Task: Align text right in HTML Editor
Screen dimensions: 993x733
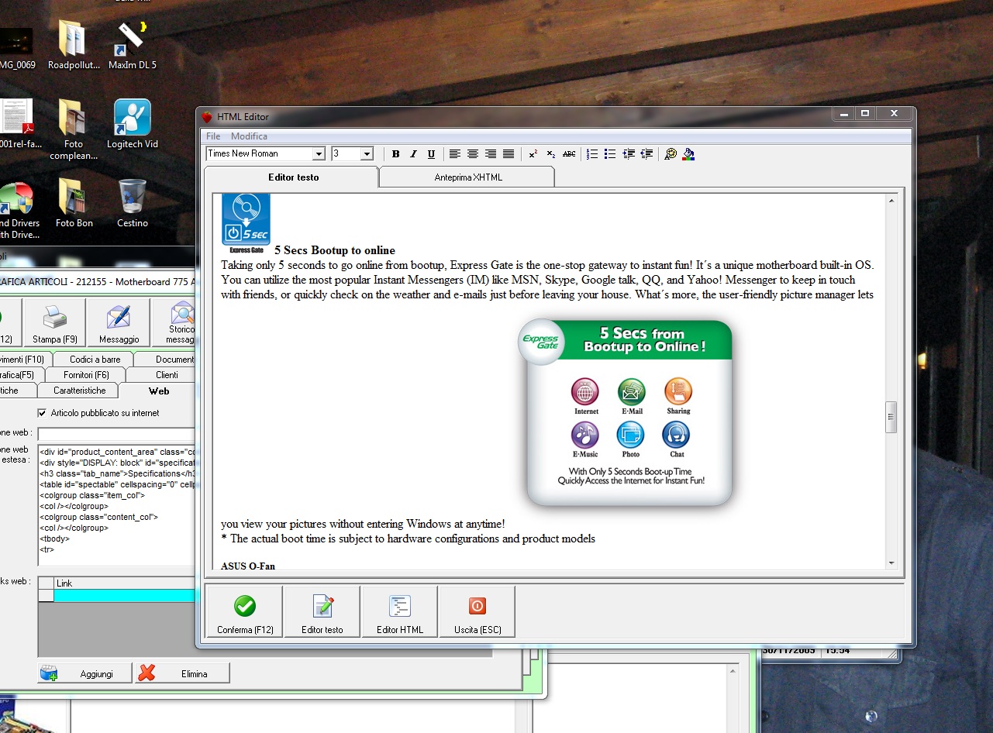Action: click(491, 154)
